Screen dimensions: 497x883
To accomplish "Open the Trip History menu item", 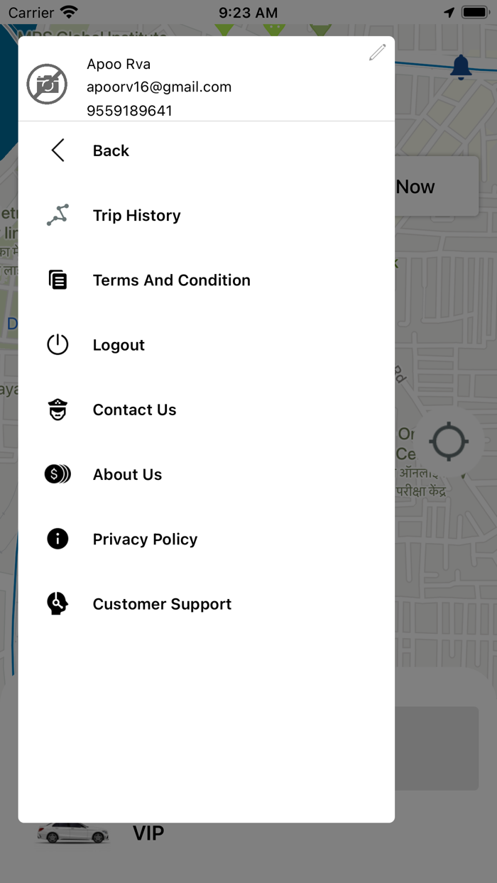I will coord(136,215).
